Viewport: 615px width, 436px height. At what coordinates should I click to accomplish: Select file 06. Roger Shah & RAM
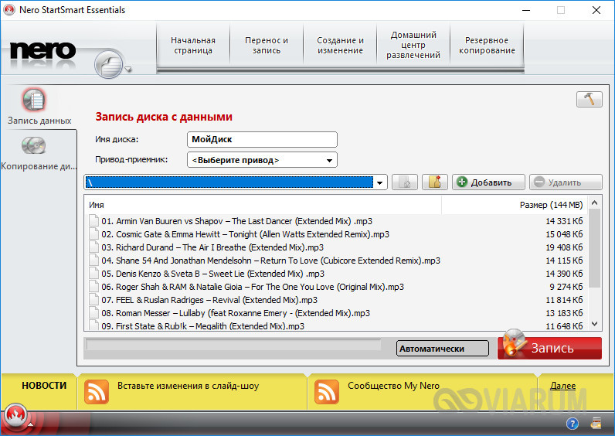(253, 287)
